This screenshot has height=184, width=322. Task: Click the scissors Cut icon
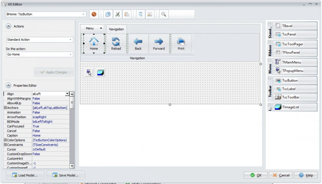(117, 14)
